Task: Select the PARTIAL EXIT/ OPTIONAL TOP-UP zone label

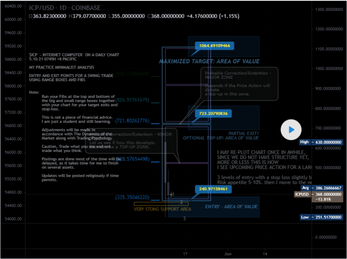Action: click(221, 136)
